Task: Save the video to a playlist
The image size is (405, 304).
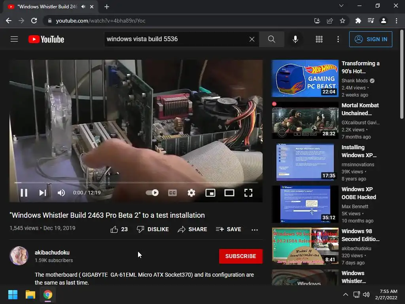Action: 229,229
